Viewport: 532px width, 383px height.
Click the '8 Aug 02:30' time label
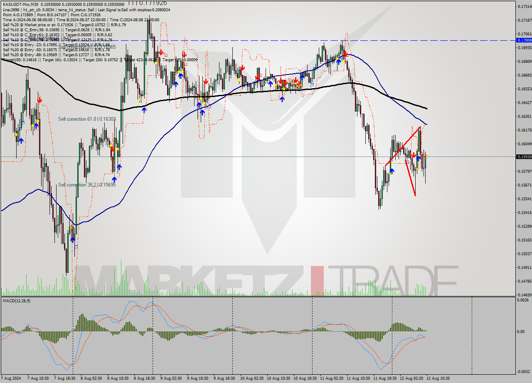(x=92, y=378)
